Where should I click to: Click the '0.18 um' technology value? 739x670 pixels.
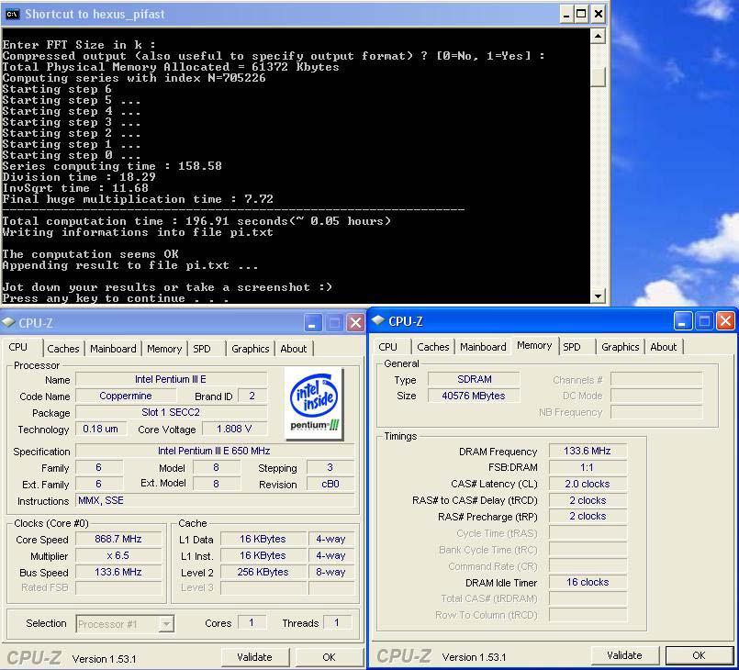click(100, 429)
